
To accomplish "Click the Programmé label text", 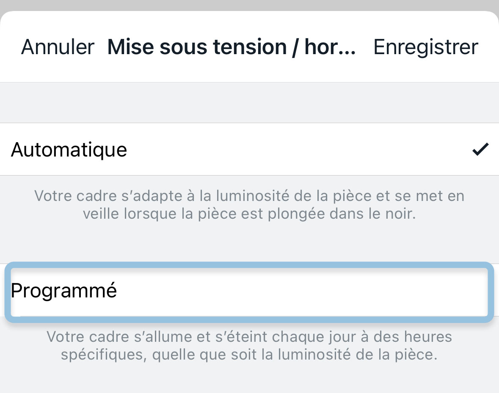I will tap(64, 291).
